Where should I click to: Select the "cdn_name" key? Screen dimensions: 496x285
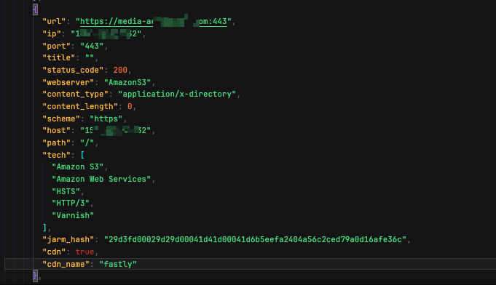pyautogui.click(x=66, y=264)
